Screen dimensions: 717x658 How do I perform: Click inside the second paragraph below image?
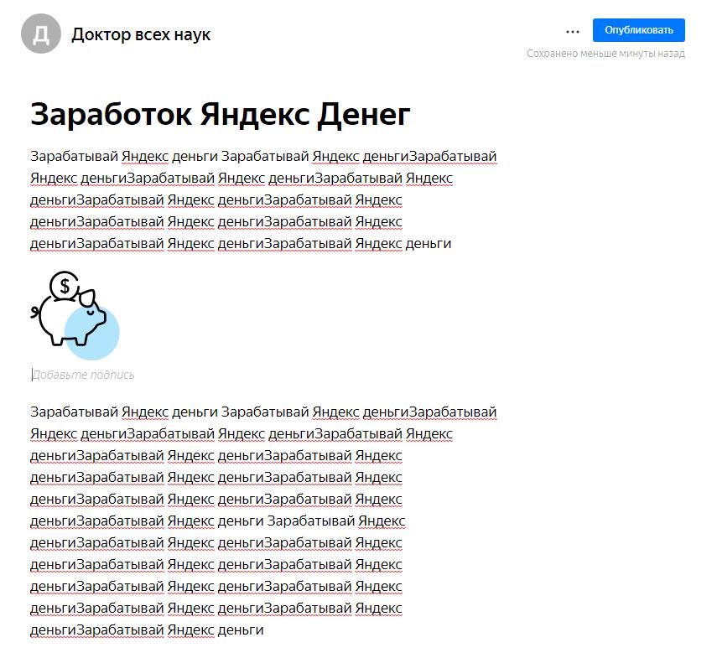[x=263, y=521]
